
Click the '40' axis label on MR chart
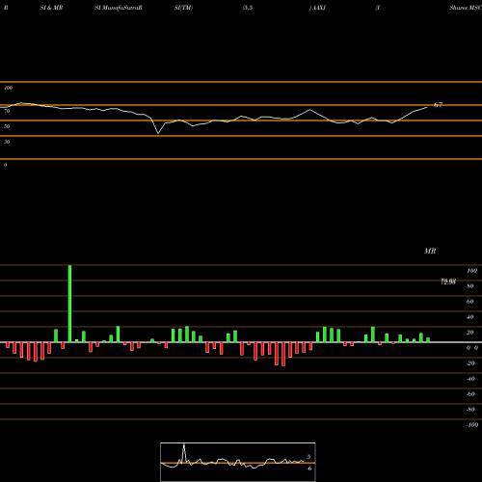coord(470,317)
